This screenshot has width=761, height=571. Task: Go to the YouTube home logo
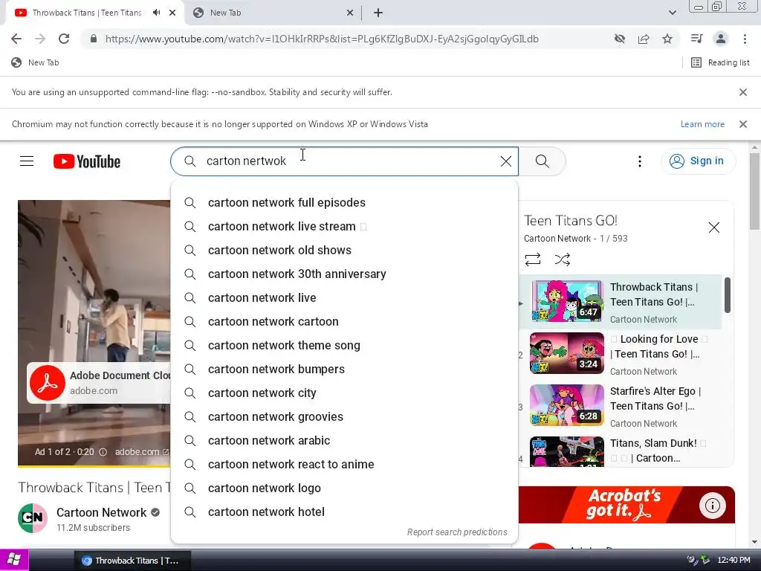pyautogui.click(x=87, y=161)
